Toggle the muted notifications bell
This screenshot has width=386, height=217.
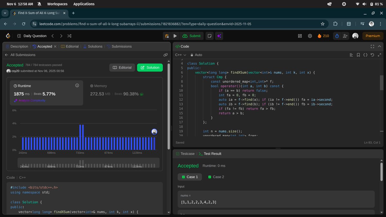39,4
